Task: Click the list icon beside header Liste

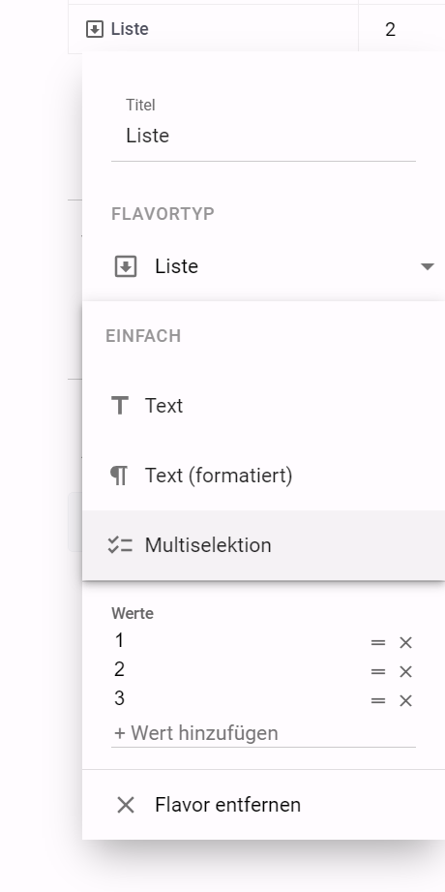Action: 95,29
